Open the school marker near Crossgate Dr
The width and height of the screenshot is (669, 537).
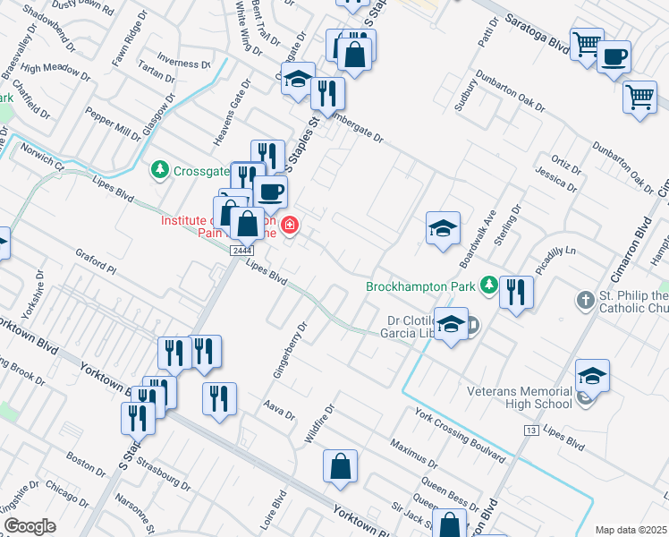(x=299, y=81)
